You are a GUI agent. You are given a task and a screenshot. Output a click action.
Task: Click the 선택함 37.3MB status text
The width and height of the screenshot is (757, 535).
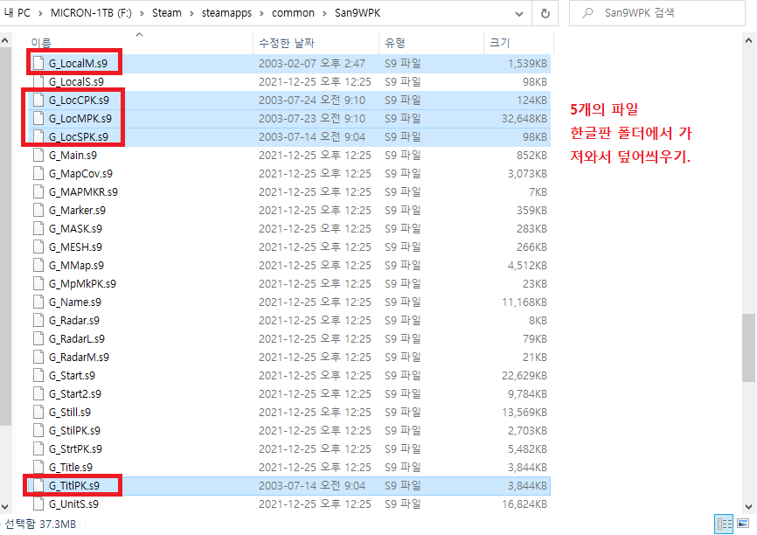[x=40, y=524]
